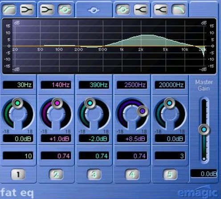Image resolution: width=221 pixels, height=199 pixels.
Task: Toggle band 2 bypass button
Action: click(56, 175)
